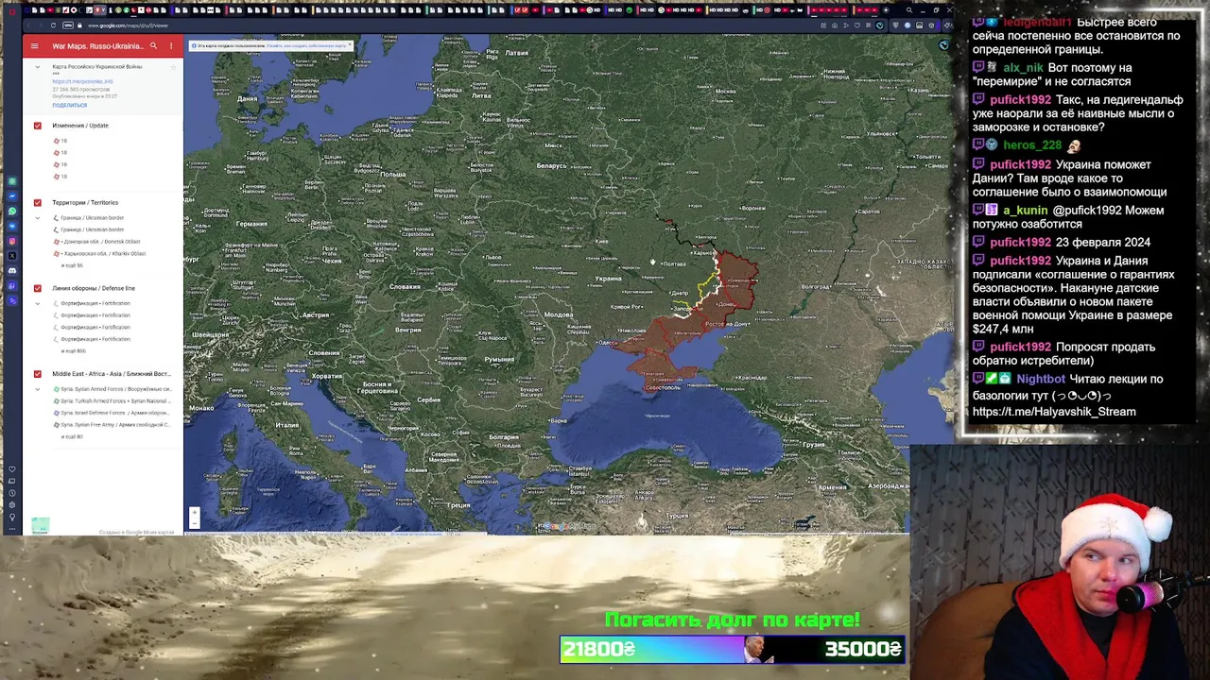The image size is (1210, 680).
Task: Select the Syrian Free Army layer item
Action: coord(113,425)
